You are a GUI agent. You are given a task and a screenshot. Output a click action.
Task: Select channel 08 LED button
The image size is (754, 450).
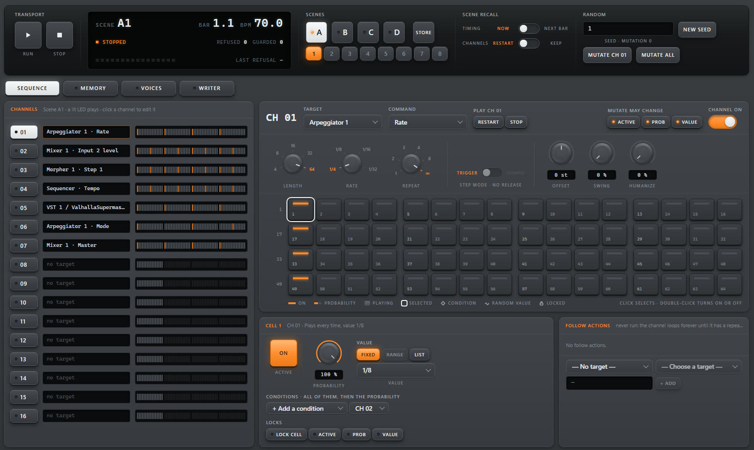[x=24, y=264]
